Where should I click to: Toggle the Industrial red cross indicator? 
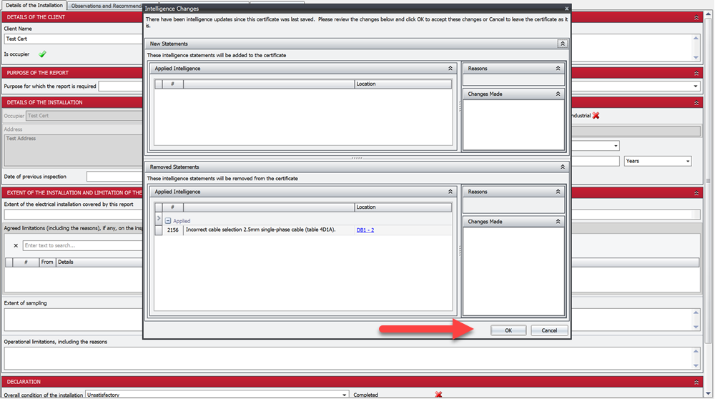[596, 116]
